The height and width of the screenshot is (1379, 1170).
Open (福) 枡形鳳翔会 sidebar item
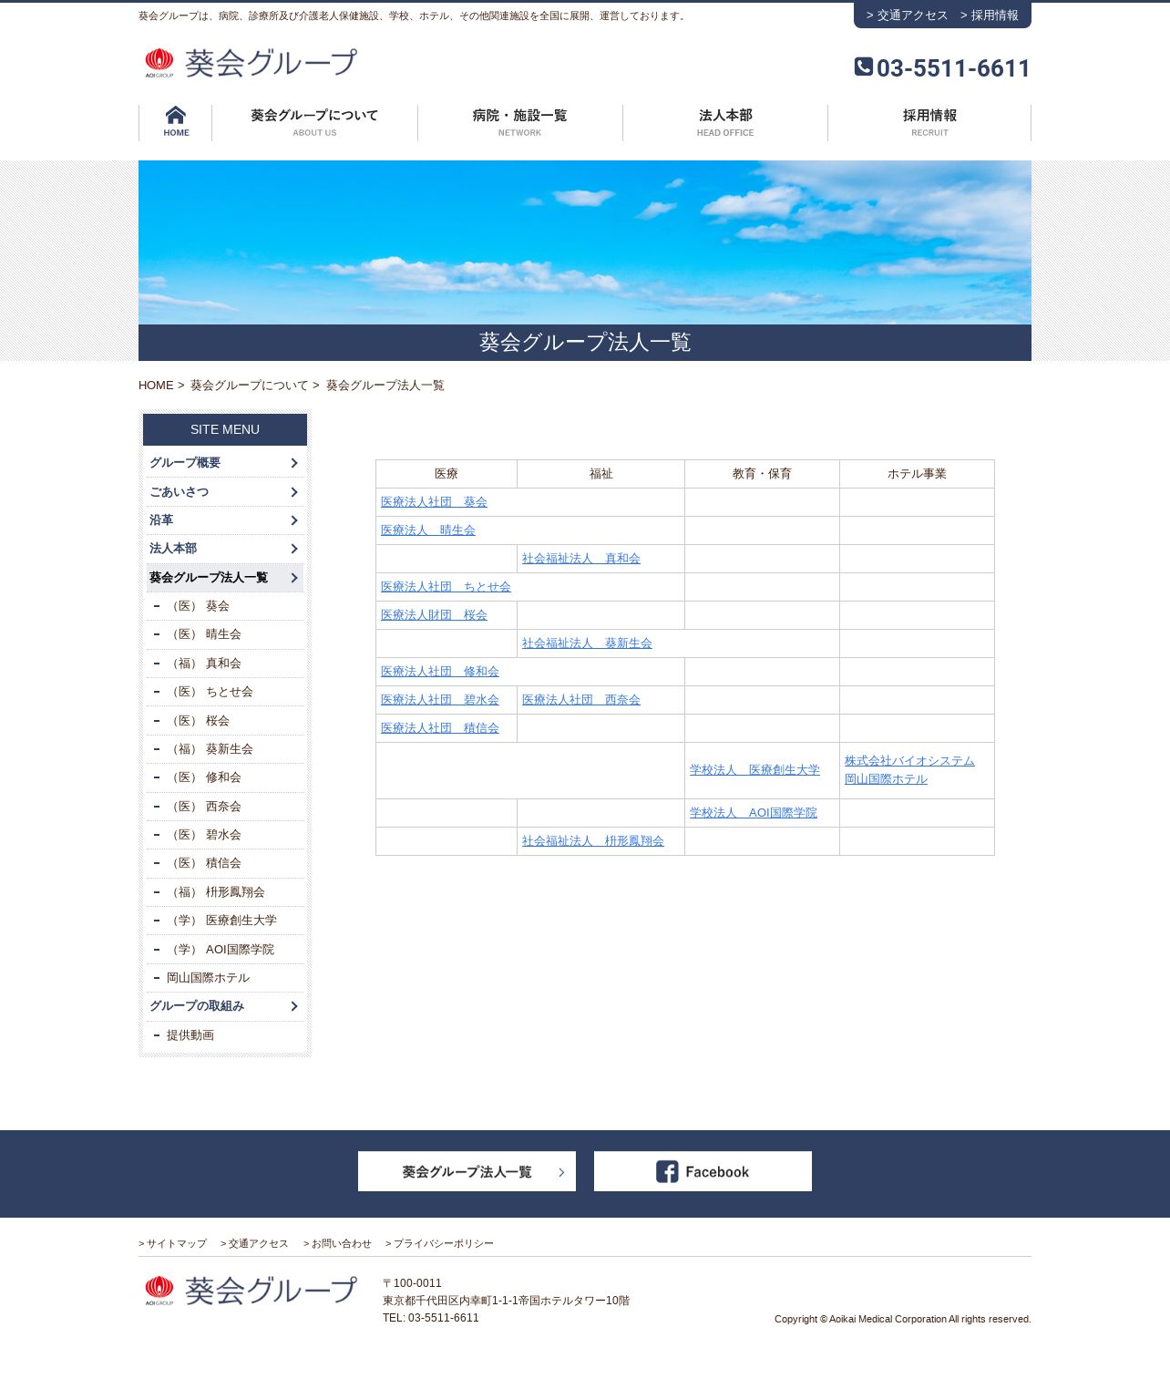pyautogui.click(x=224, y=892)
